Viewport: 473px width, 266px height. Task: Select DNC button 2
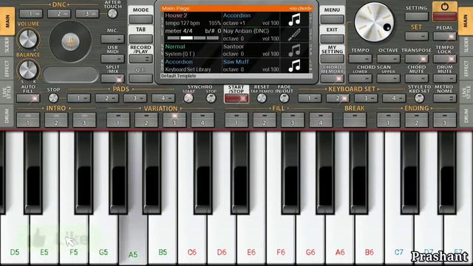(59, 13)
